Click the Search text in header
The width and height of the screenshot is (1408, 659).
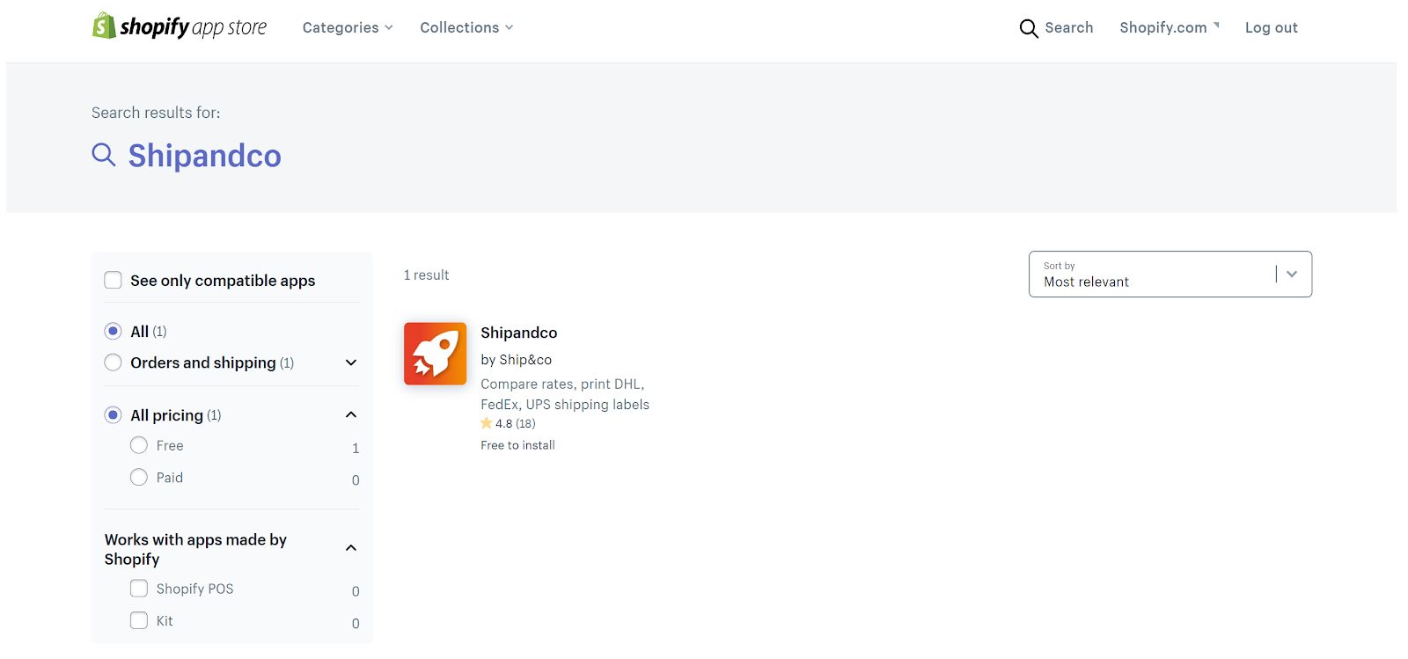[1069, 27]
